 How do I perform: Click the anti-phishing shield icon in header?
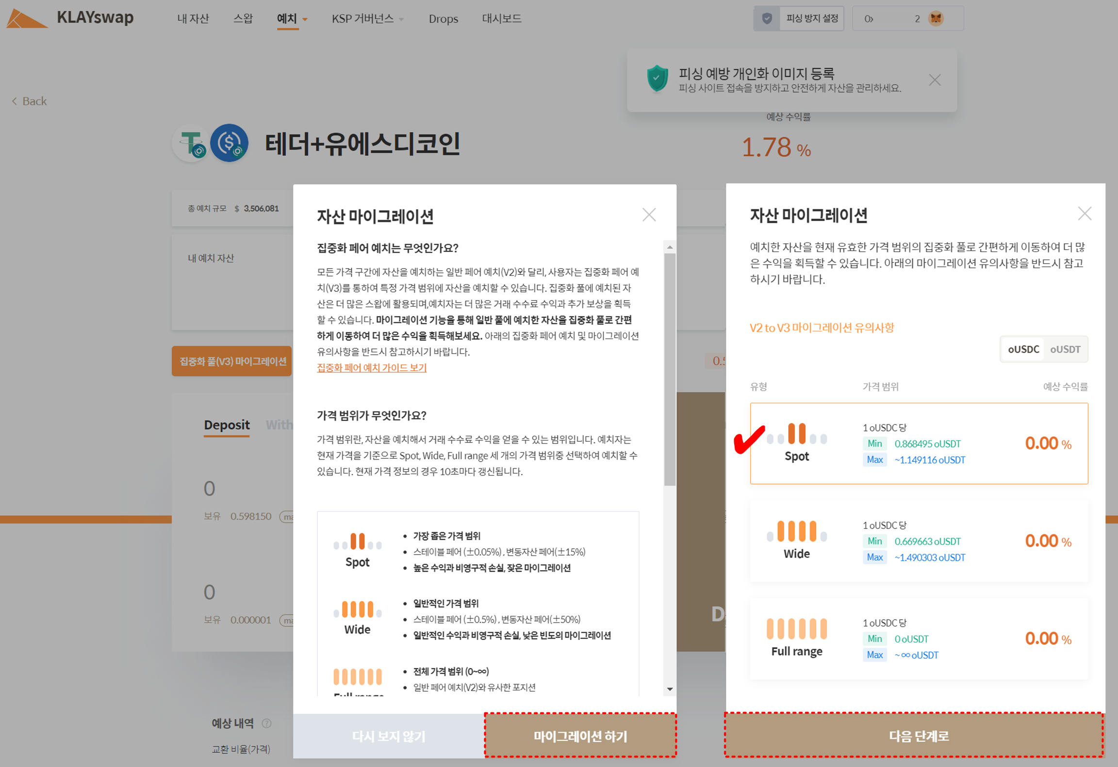point(767,18)
